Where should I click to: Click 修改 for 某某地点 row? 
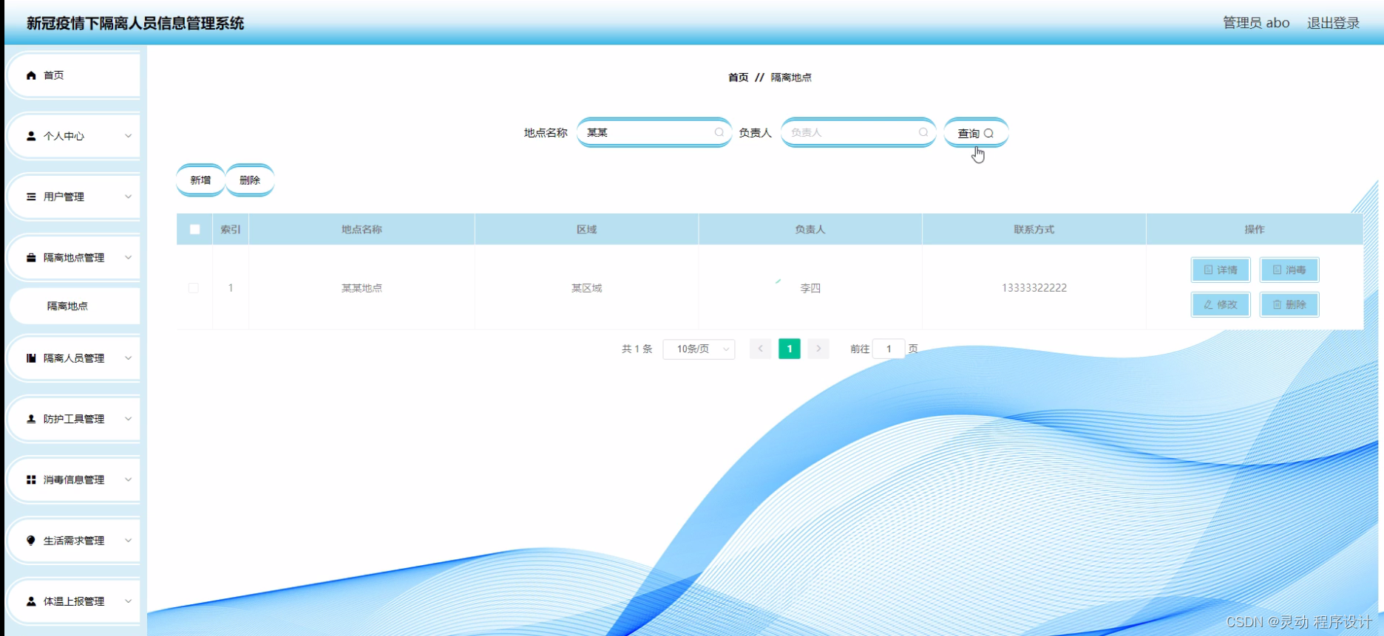click(x=1221, y=305)
